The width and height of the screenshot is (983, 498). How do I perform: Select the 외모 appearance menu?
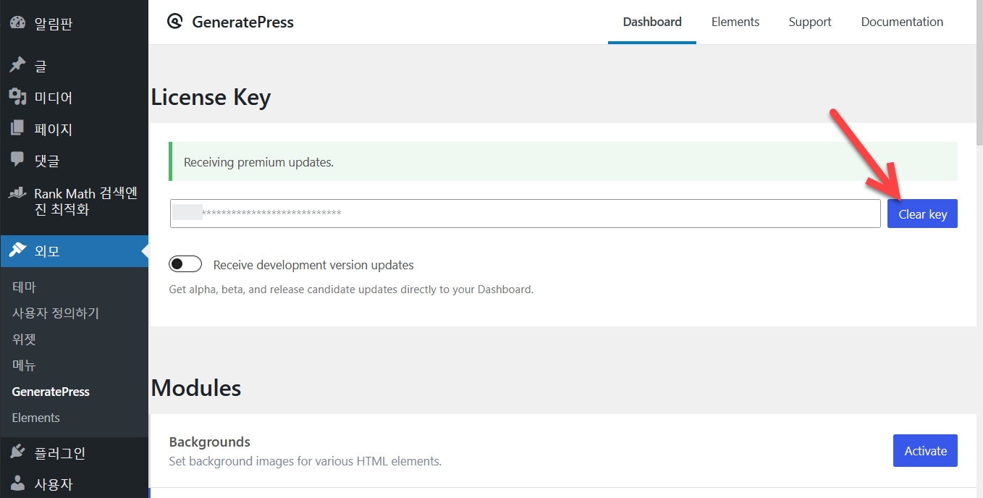coord(74,251)
